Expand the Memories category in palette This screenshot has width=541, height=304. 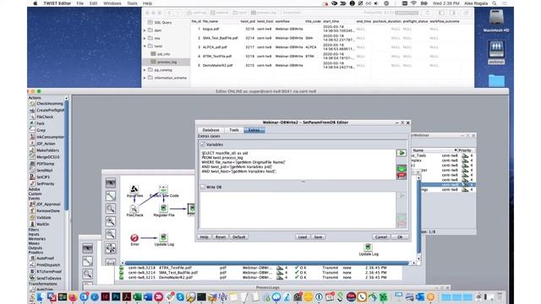36,238
